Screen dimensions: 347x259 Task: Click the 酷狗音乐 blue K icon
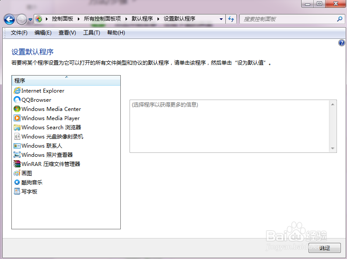point(17,183)
